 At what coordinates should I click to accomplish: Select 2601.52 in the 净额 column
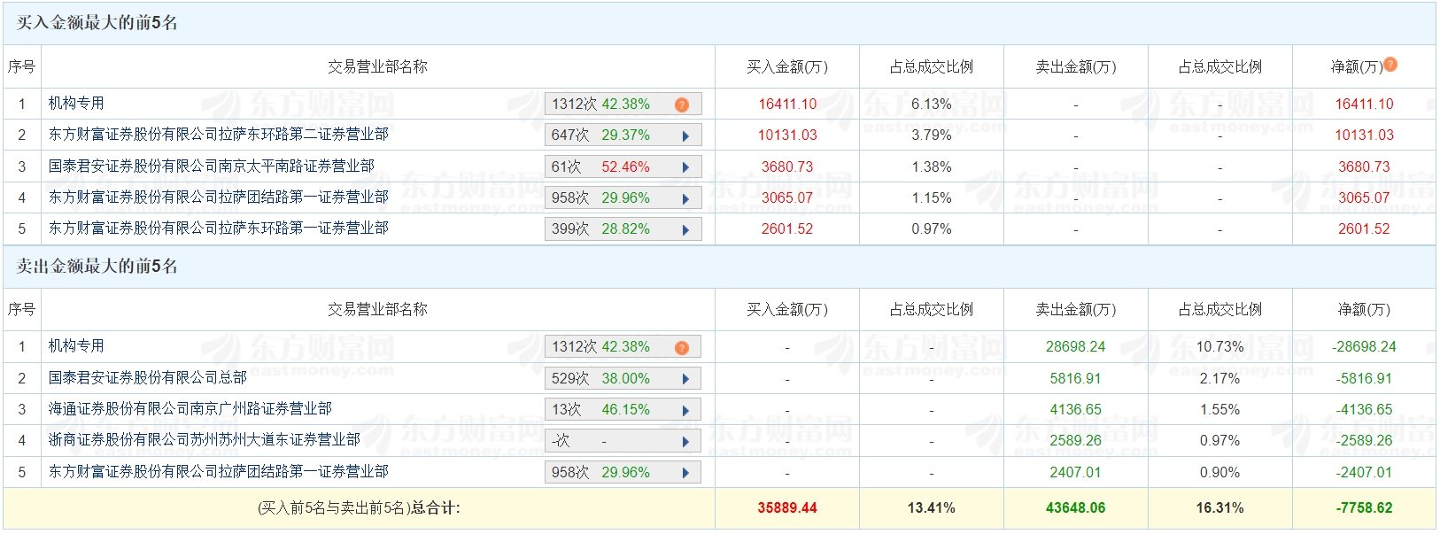(1364, 228)
